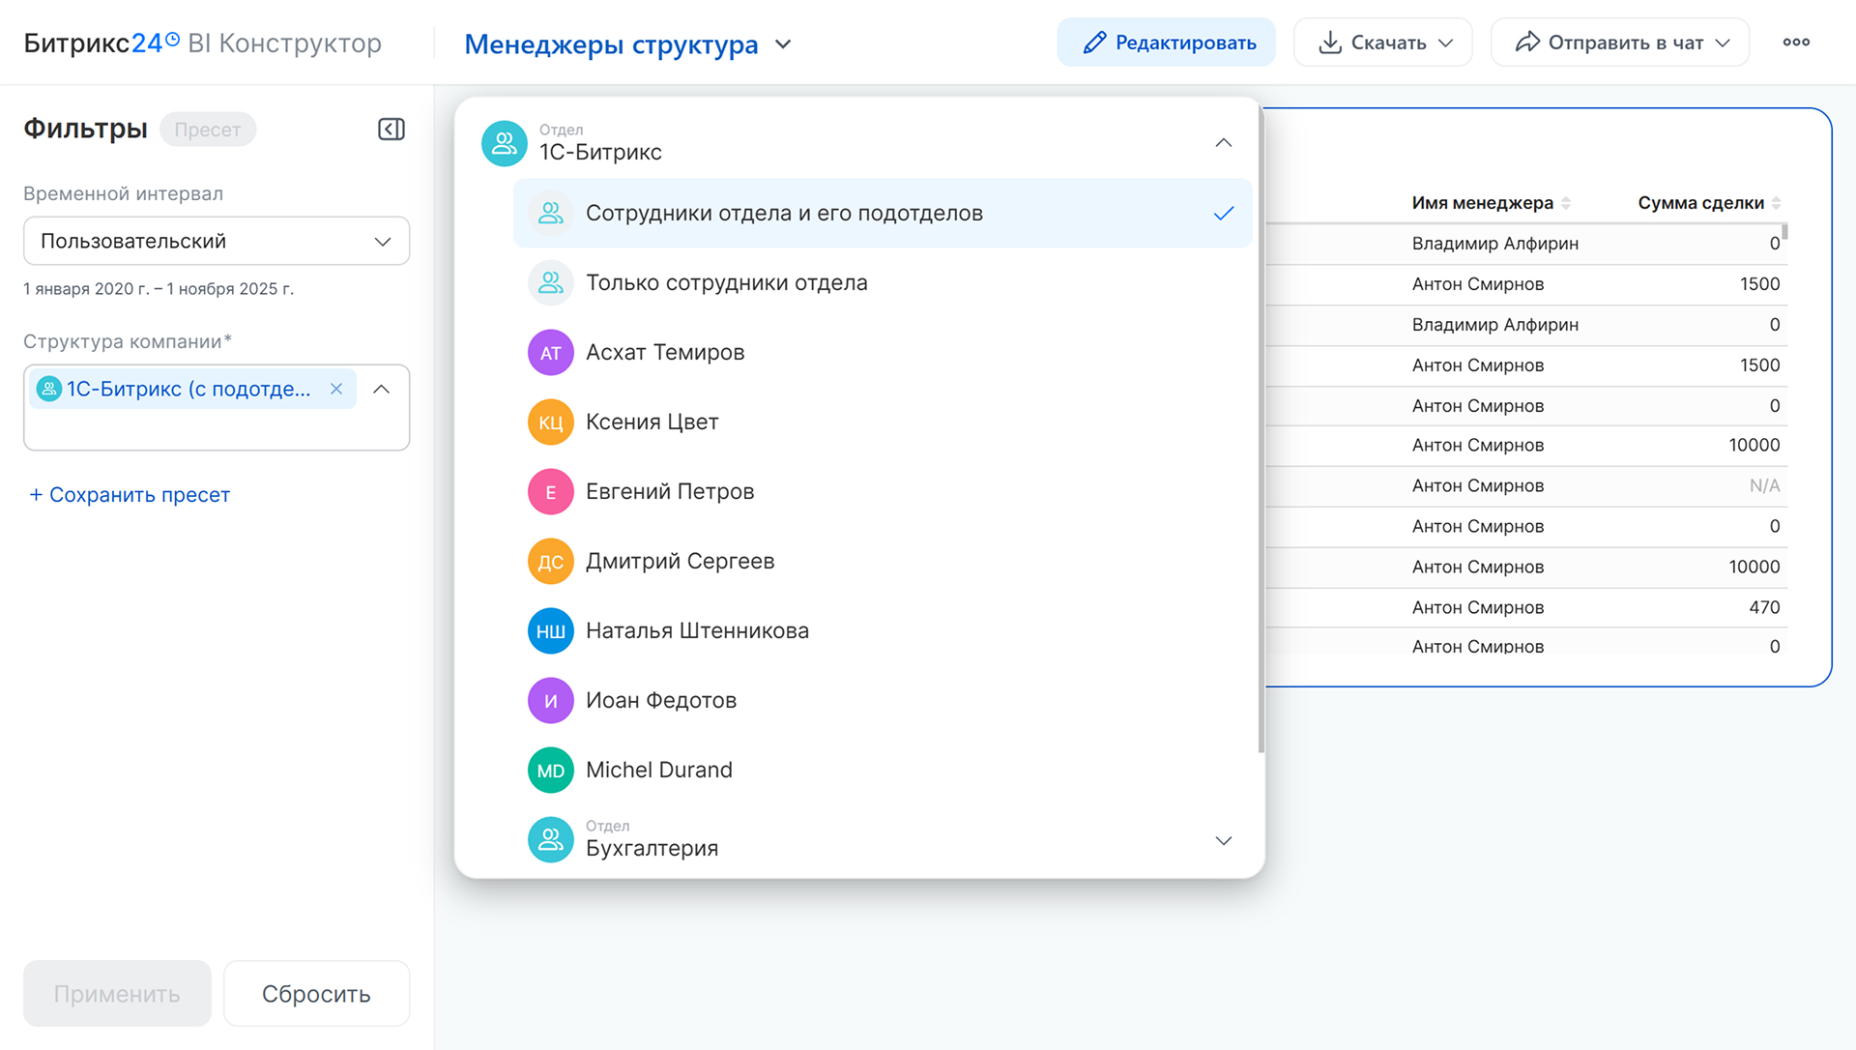Select Сотрудники отдела и его подотделов option
1856x1050 pixels.
point(784,214)
